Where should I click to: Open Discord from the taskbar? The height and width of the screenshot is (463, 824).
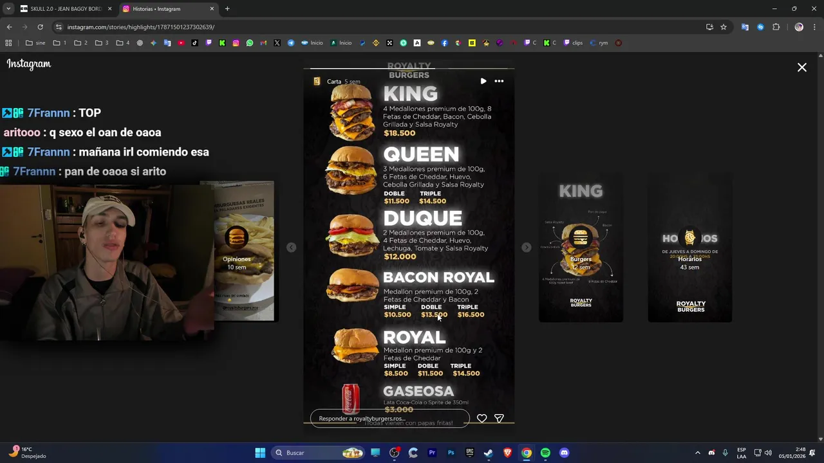coord(564,453)
